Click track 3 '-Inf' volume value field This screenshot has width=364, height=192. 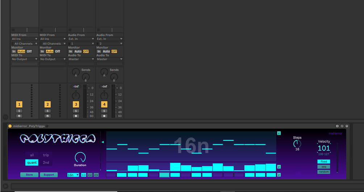pos(76,86)
